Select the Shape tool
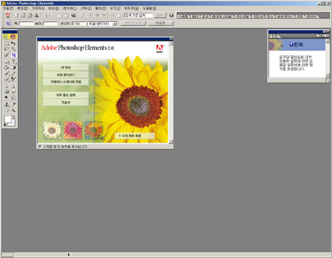Screen dimensions: 332x258 (x=7, y=62)
